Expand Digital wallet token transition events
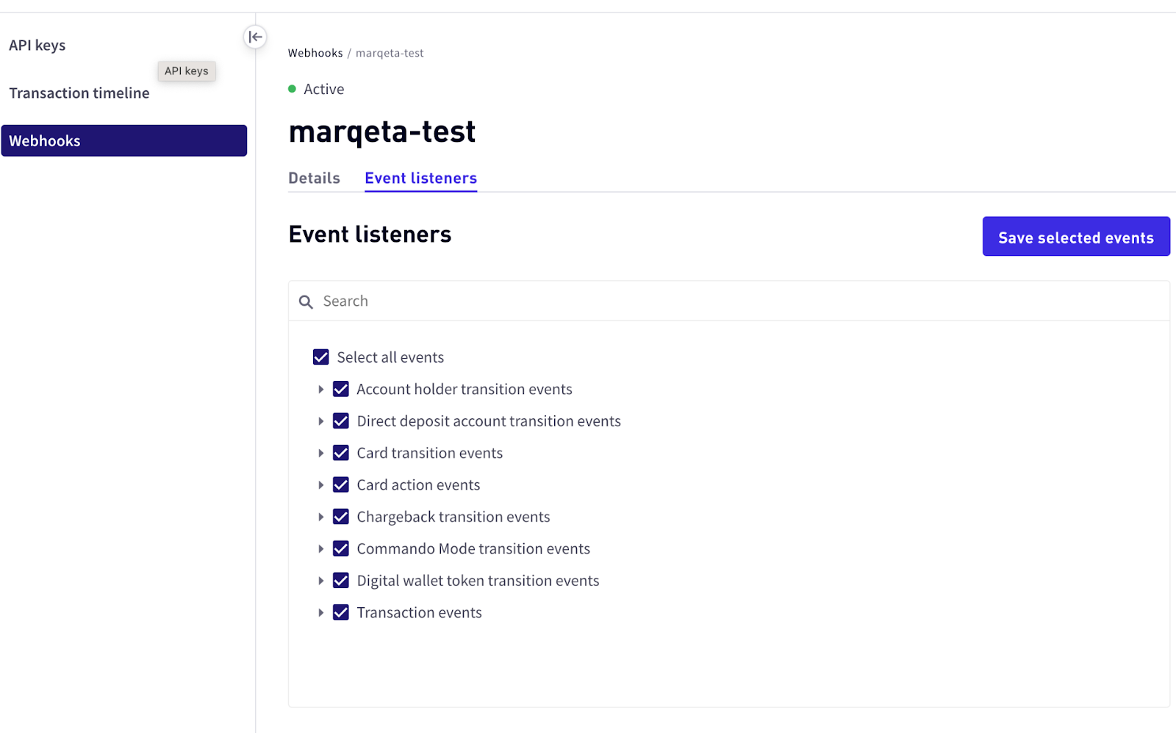The width and height of the screenshot is (1176, 733). pyautogui.click(x=320, y=581)
